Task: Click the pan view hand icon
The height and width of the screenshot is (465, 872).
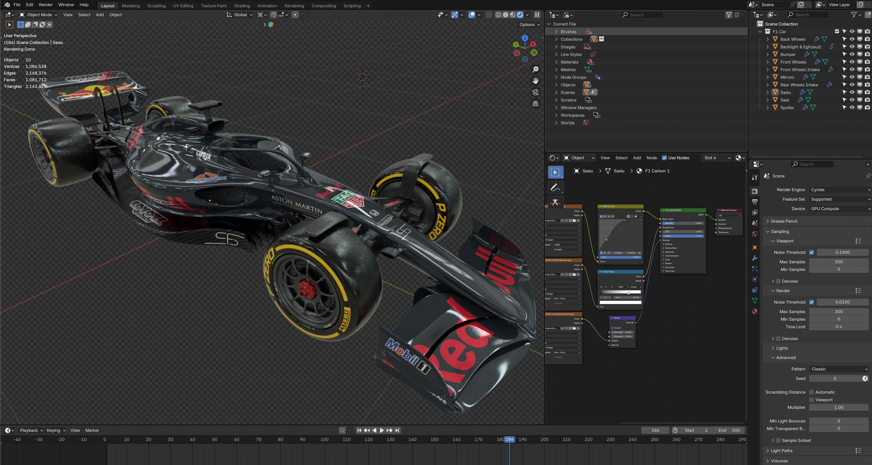Action: (x=535, y=81)
